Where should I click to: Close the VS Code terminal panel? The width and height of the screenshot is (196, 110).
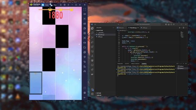pyautogui.click(x=186, y=64)
